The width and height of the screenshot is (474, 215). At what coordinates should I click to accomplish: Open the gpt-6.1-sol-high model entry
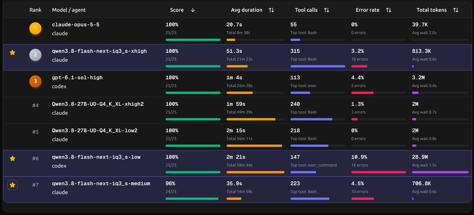pyautogui.click(x=77, y=78)
